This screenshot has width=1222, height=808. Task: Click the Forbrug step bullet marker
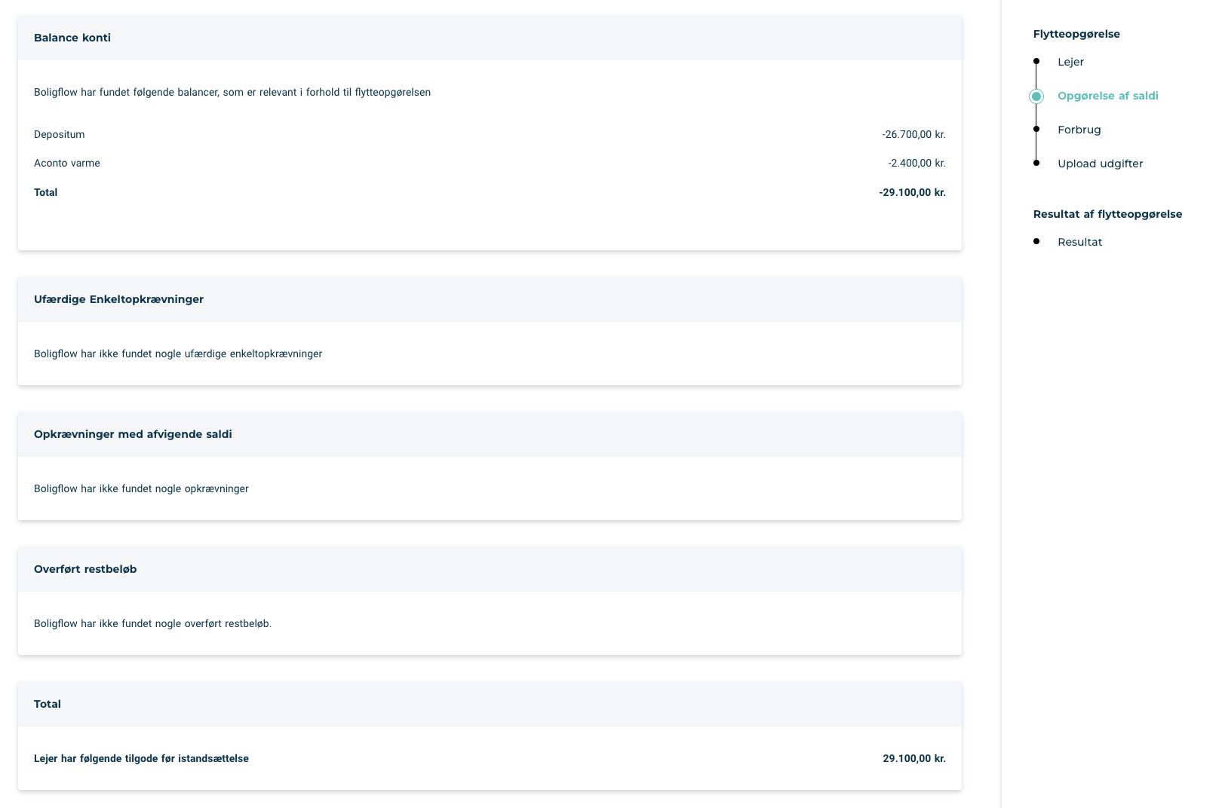coord(1036,130)
